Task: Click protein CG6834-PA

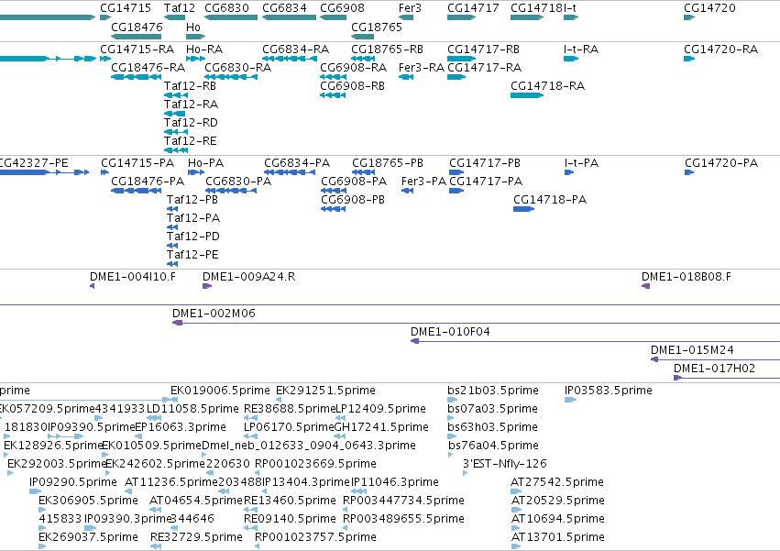Action: [x=297, y=163]
